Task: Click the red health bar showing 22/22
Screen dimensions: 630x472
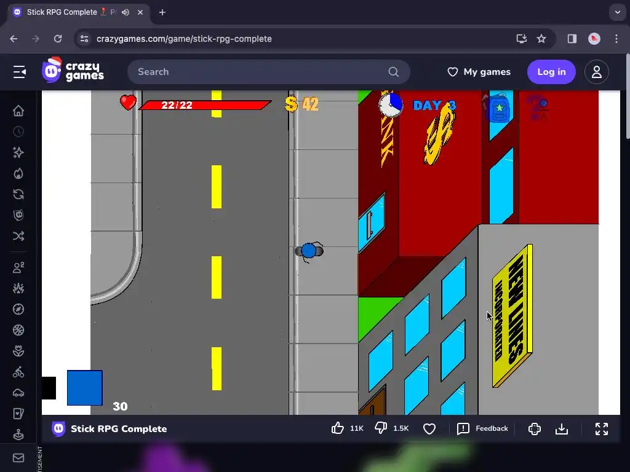Action: [x=205, y=105]
